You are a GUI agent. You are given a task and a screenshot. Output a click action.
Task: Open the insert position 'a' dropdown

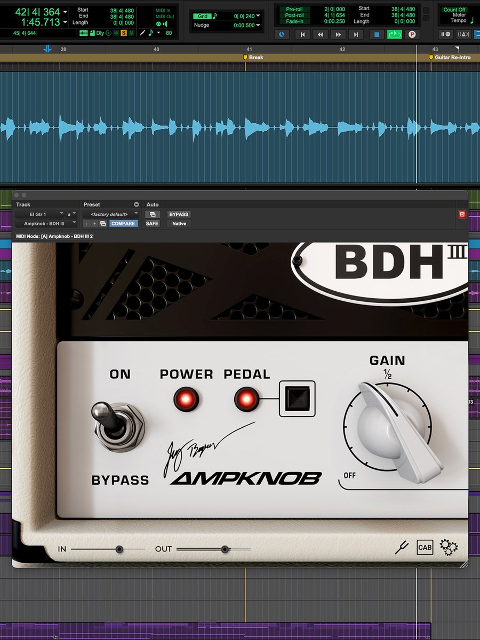[71, 214]
